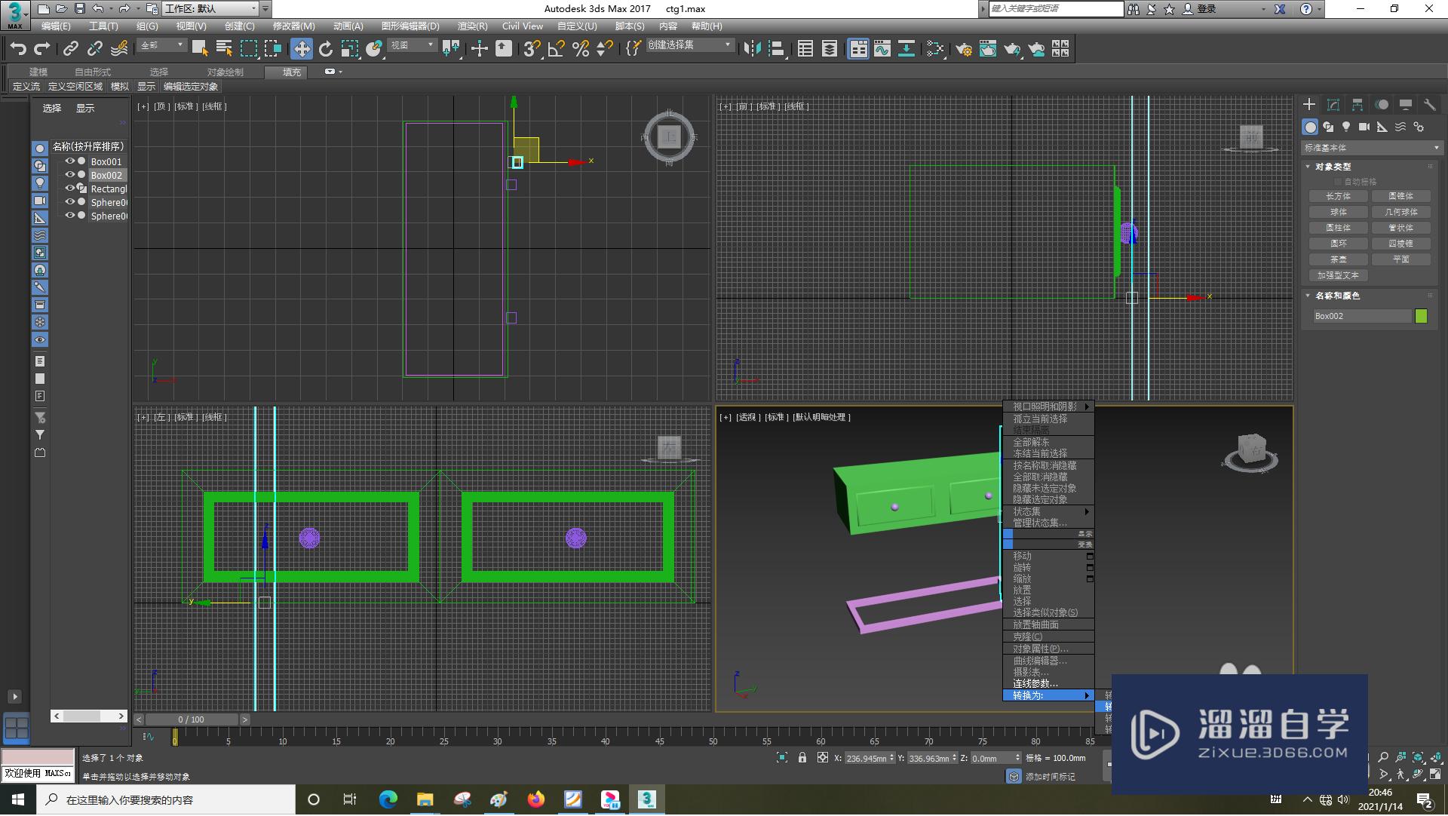Open the 渲染(R) menu
The height and width of the screenshot is (816, 1448).
point(472,26)
